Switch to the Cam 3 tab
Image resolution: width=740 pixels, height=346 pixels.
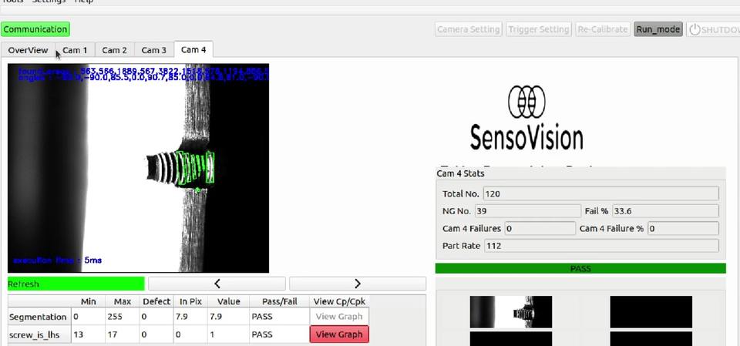[x=154, y=50]
